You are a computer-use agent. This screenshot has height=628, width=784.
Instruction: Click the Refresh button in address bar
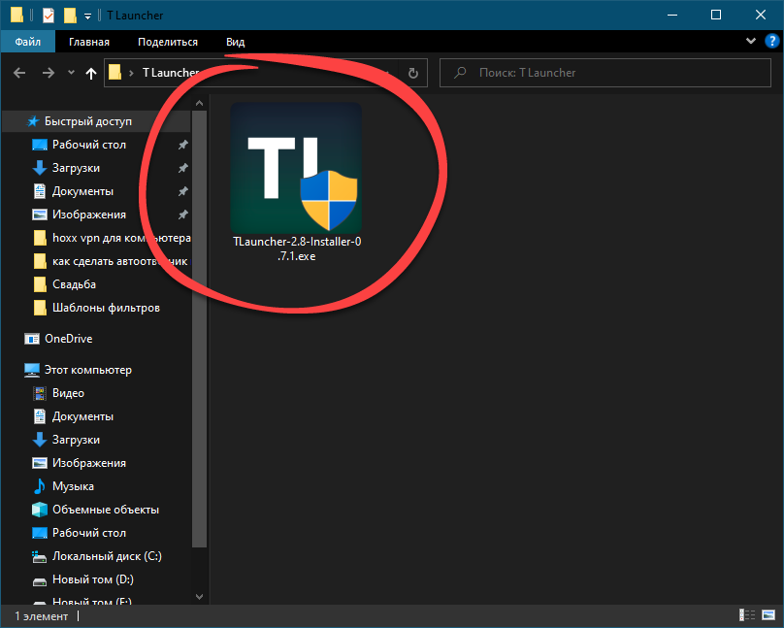[x=412, y=73]
